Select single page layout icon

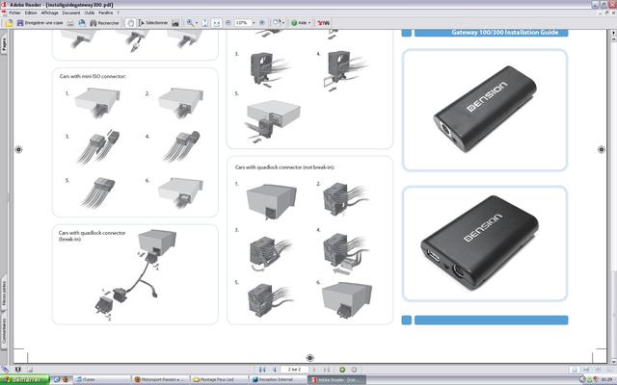tap(575, 370)
